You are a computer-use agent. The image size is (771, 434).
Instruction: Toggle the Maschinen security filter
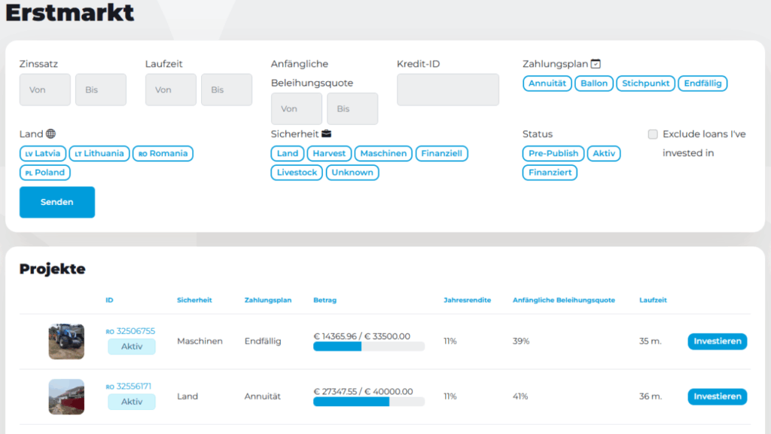[x=383, y=154]
